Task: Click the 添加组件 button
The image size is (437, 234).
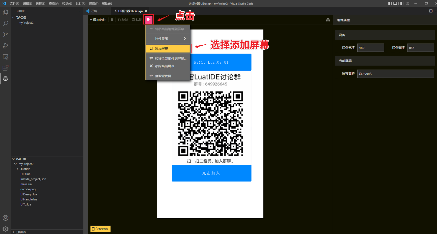Action: pyautogui.click(x=98, y=19)
